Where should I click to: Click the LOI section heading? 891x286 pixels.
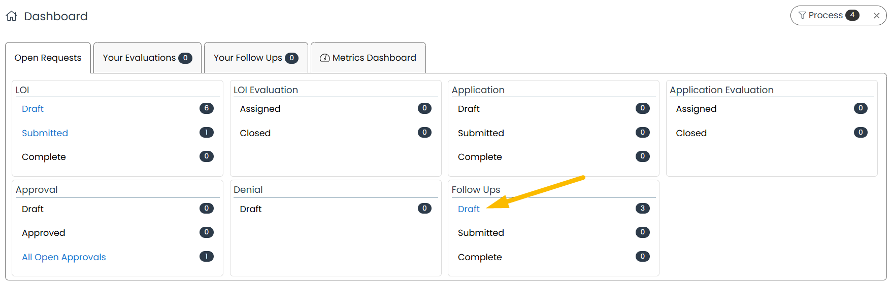[x=22, y=90]
